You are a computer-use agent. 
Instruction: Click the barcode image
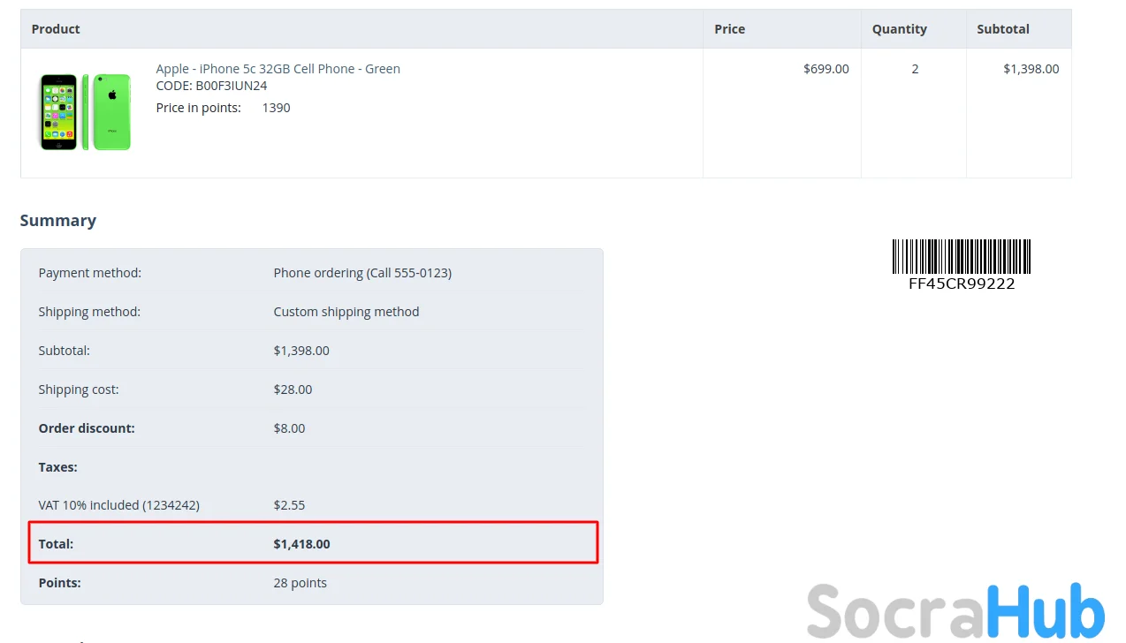962,256
